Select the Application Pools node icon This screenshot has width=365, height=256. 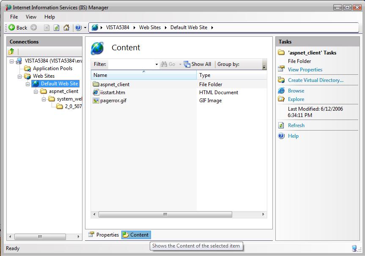27,68
